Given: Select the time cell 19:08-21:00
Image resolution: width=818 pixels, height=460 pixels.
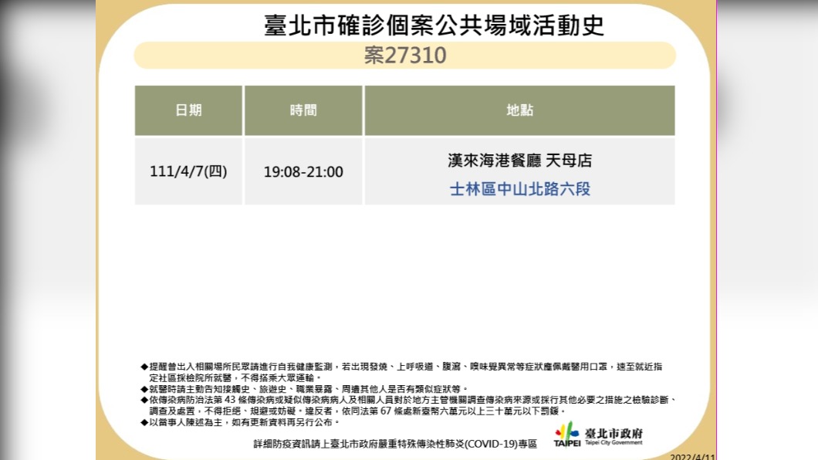Looking at the screenshot, I should pyautogui.click(x=303, y=171).
